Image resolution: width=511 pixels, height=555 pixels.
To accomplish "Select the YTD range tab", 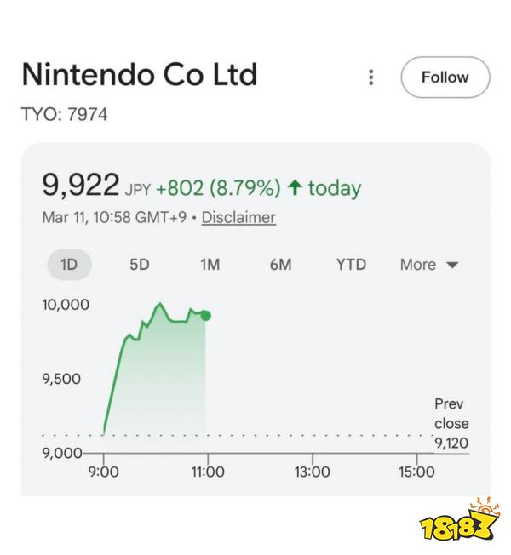I will coord(351,265).
